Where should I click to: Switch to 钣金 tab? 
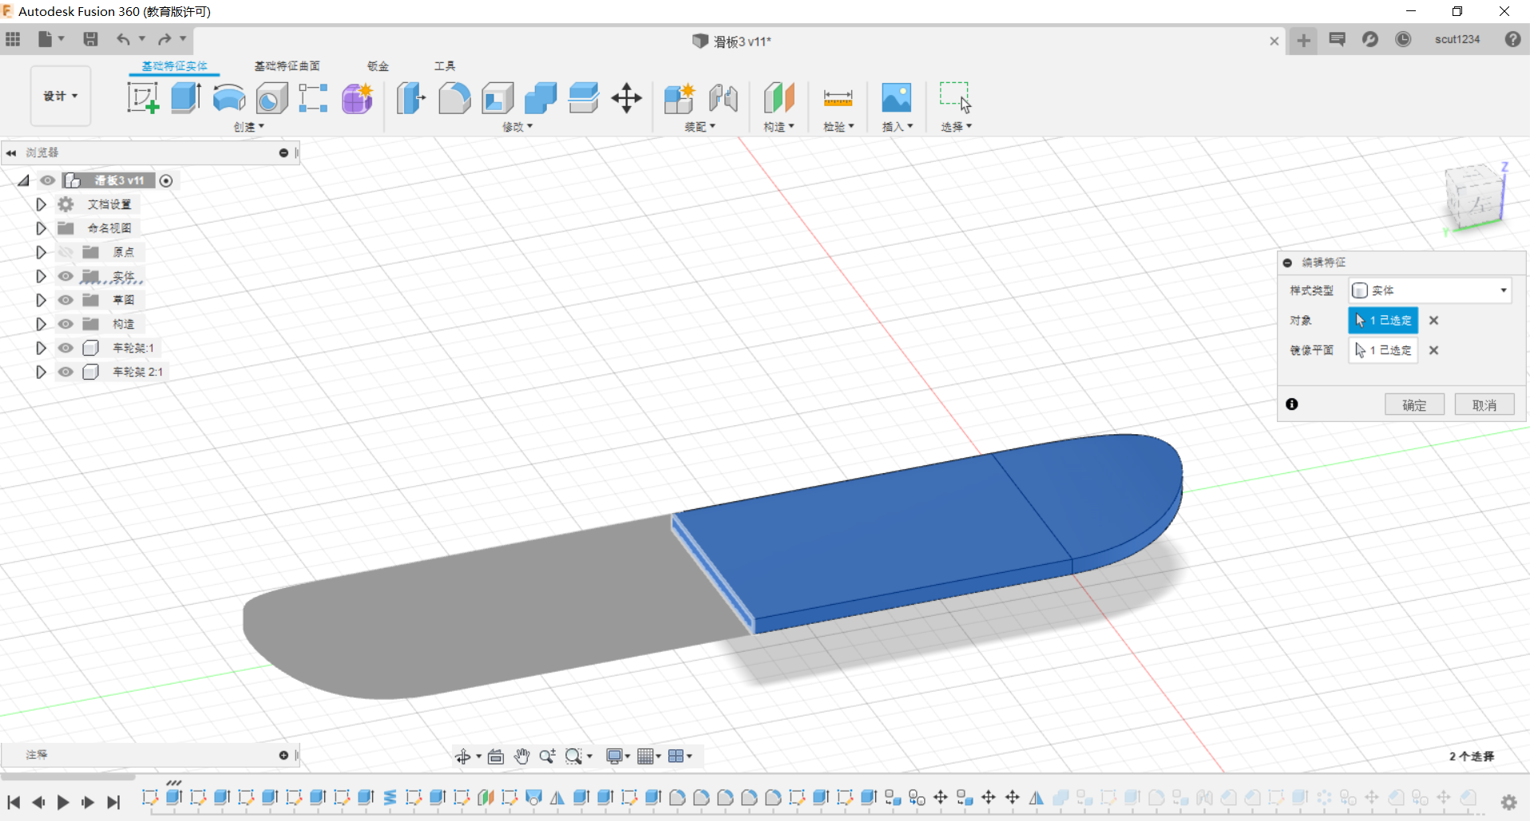[x=378, y=66]
